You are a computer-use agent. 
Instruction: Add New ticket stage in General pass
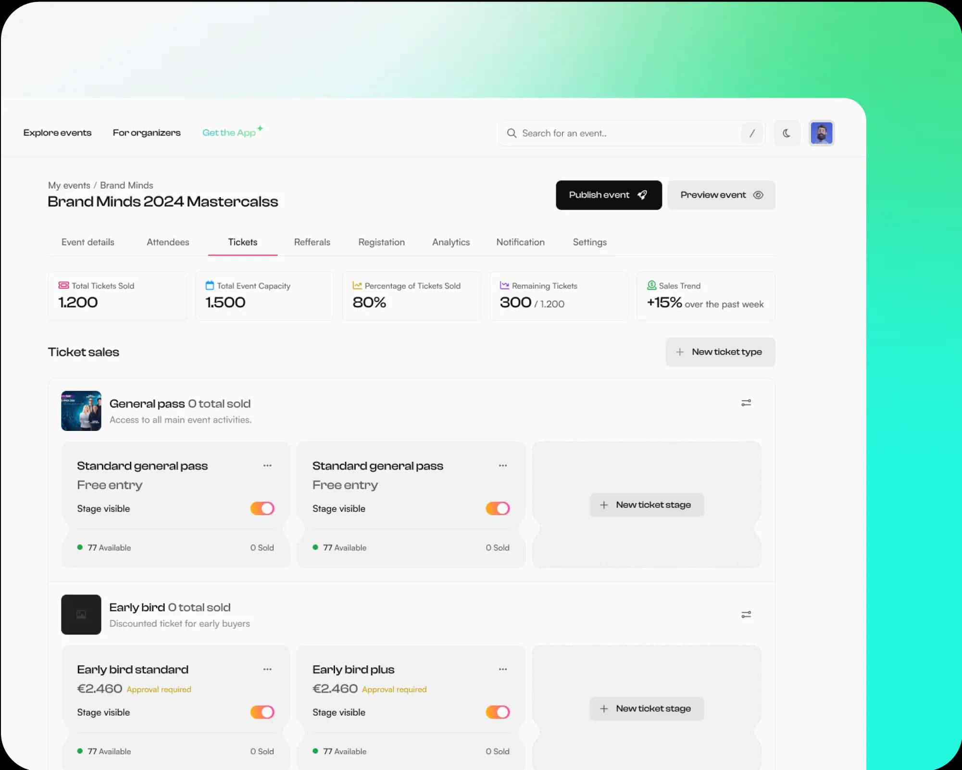click(x=647, y=505)
